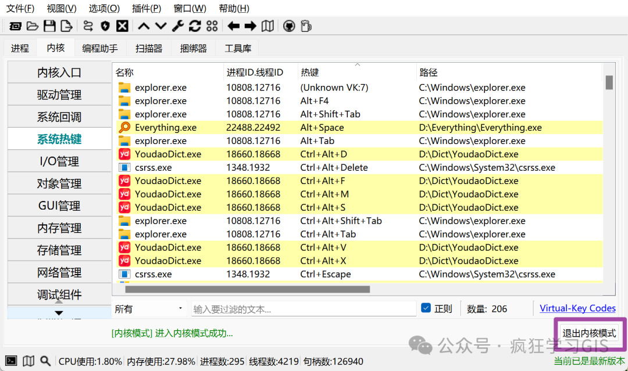Open the 帮助(H) menu
628x371 pixels.
point(233,8)
